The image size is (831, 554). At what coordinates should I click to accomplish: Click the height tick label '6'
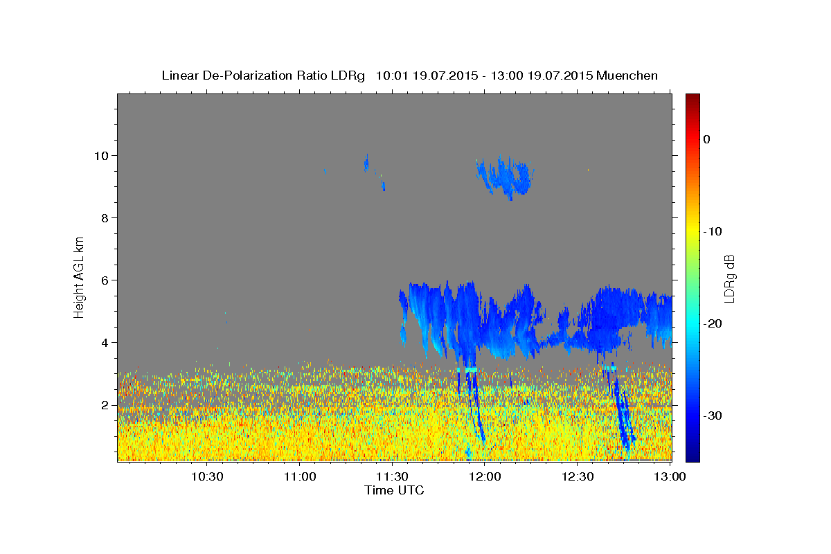106,280
